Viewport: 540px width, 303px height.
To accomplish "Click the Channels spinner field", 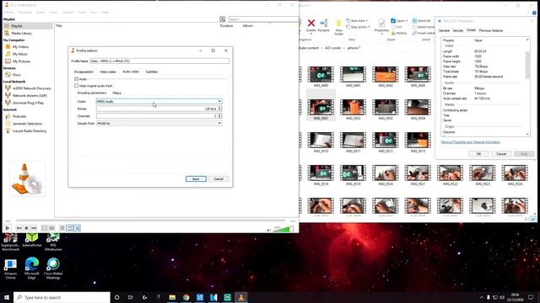I will click(x=159, y=116).
